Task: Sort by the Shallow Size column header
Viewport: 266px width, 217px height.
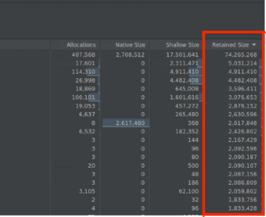Action: click(183, 45)
